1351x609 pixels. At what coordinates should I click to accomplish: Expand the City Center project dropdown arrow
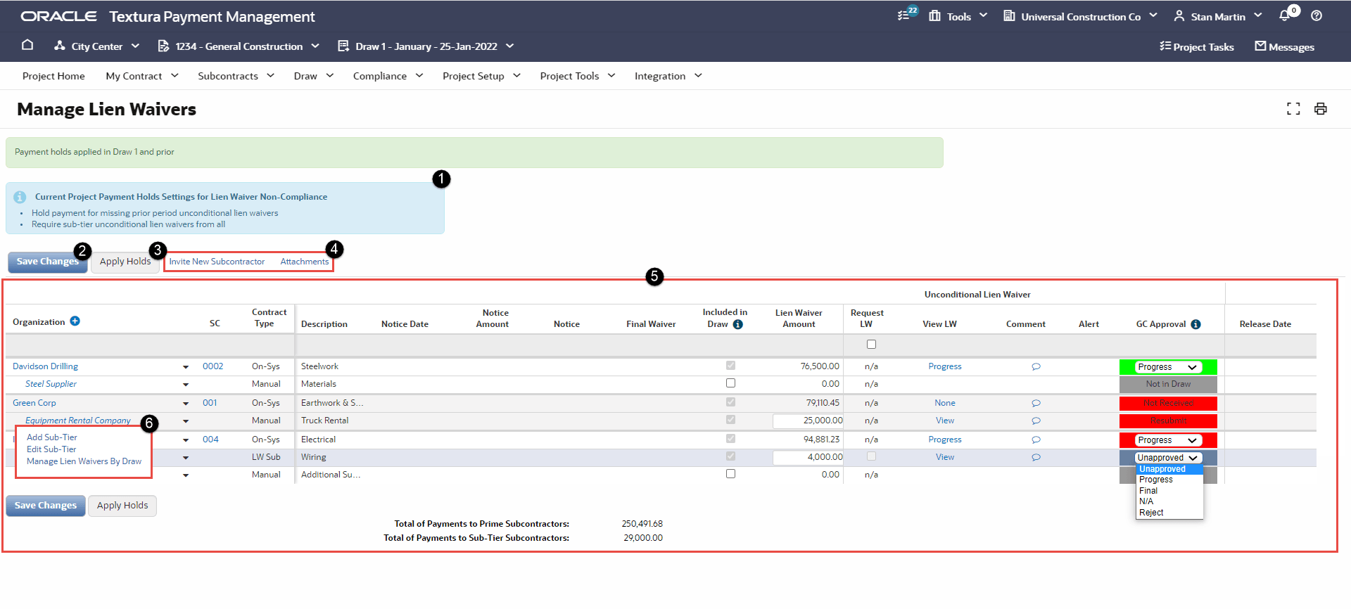[x=135, y=46]
